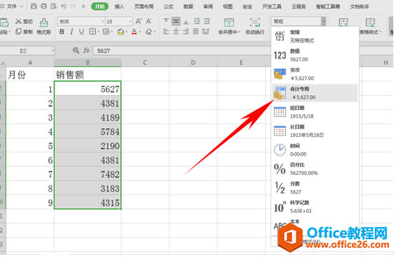Choose 货币 currency format option
Image resolution: width=394 pixels, height=257 pixels.
315,74
